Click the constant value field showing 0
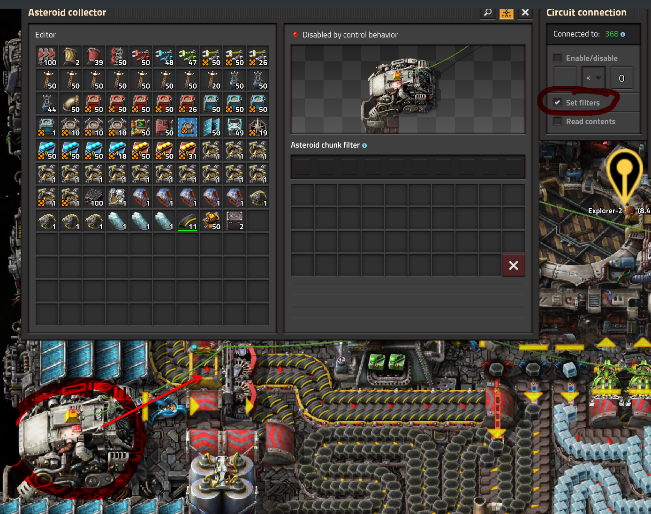The height and width of the screenshot is (514, 651). 621,78
